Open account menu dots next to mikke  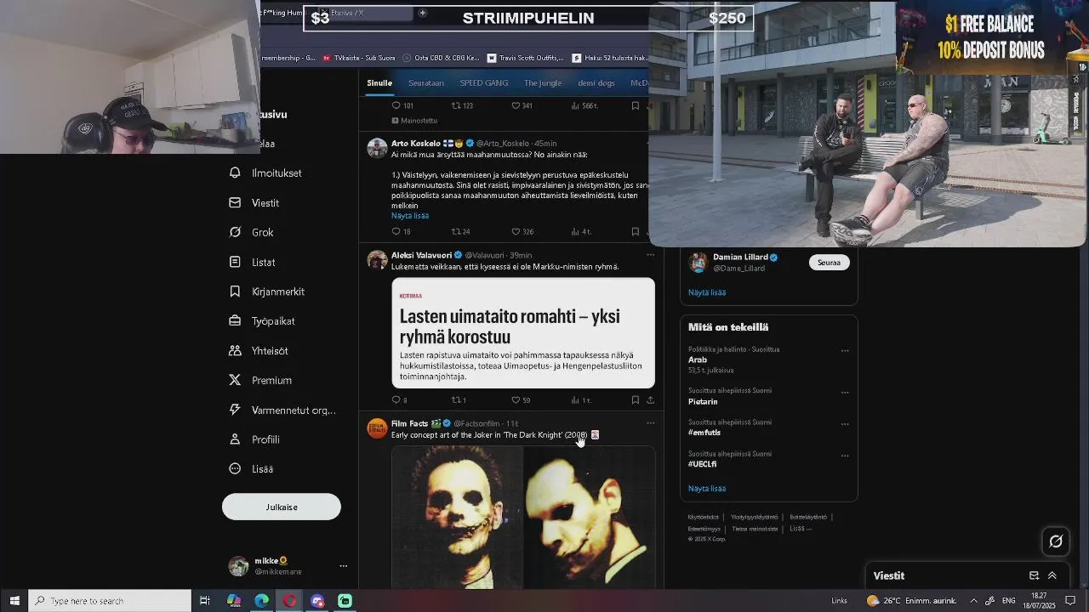coord(343,566)
